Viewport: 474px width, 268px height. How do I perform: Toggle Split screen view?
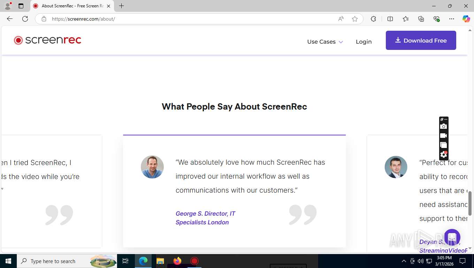tap(390, 19)
